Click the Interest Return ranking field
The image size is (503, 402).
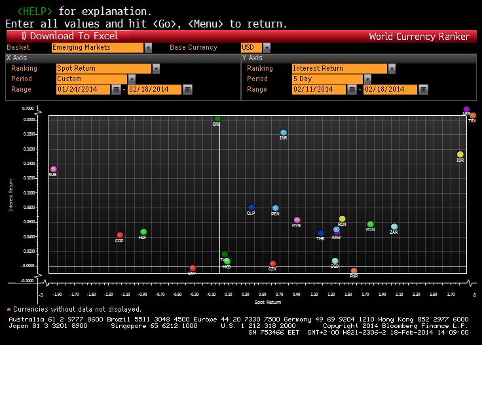tap(339, 69)
